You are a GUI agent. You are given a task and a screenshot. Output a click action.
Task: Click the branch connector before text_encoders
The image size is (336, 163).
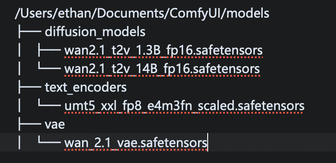tap(30, 87)
